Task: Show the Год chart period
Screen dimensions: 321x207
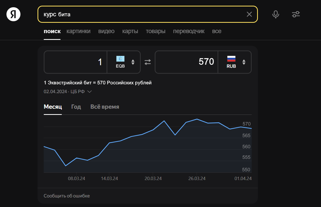Action: (76, 107)
